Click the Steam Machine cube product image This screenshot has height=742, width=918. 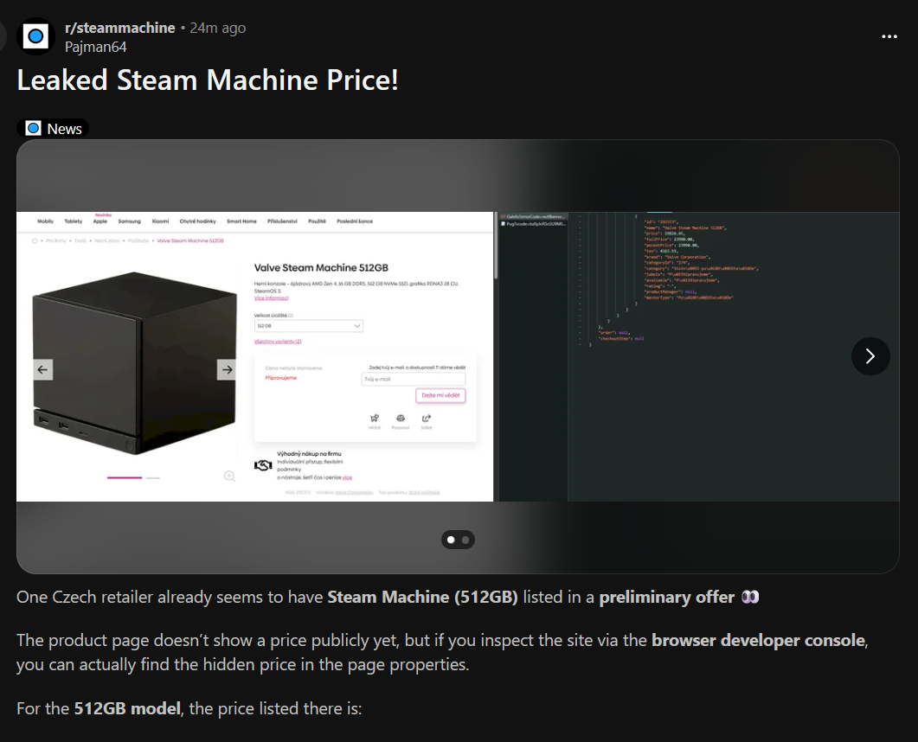click(x=135, y=363)
